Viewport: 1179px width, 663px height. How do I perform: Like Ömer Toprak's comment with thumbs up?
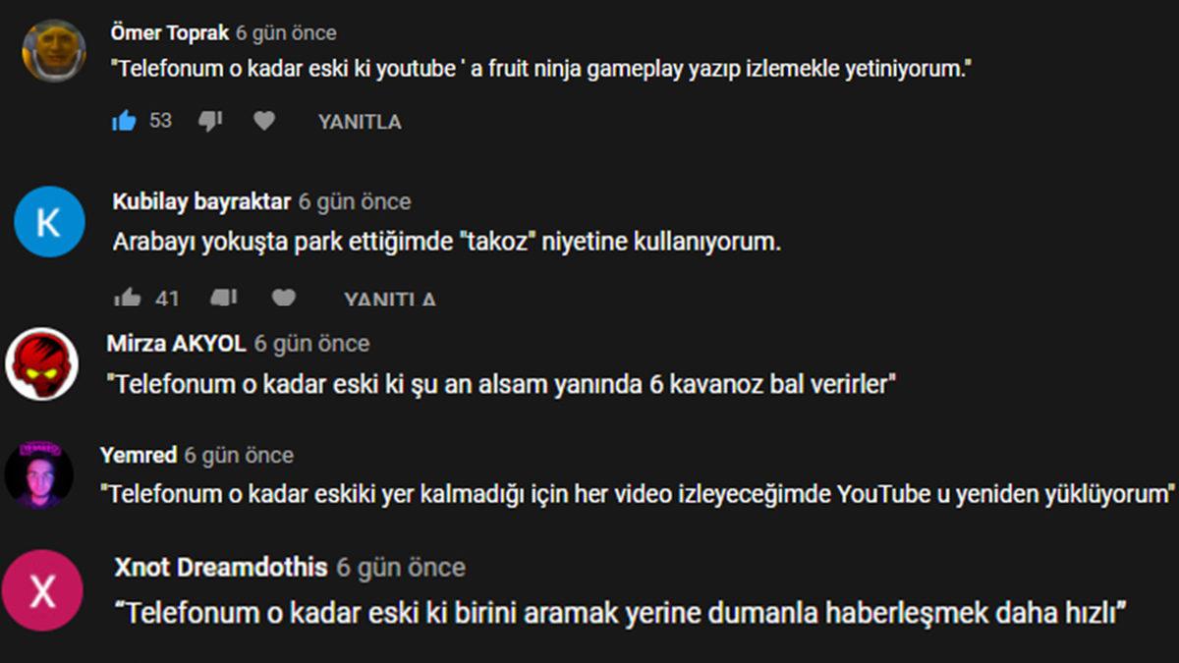pyautogui.click(x=125, y=121)
